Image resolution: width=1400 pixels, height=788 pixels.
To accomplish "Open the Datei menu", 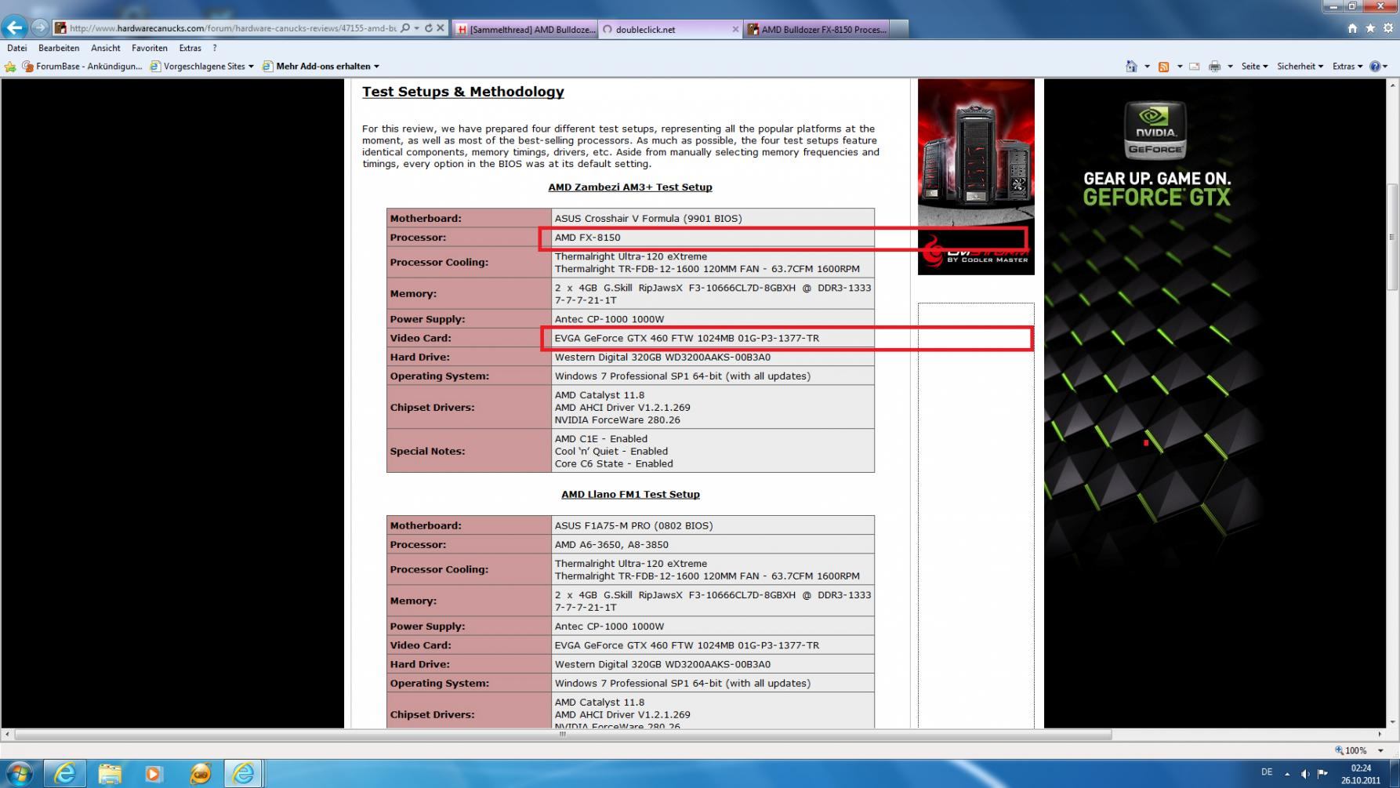I will [16, 48].
